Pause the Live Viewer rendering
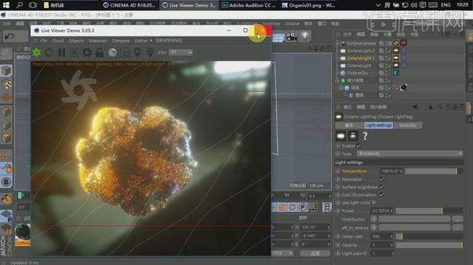 click(x=62, y=52)
